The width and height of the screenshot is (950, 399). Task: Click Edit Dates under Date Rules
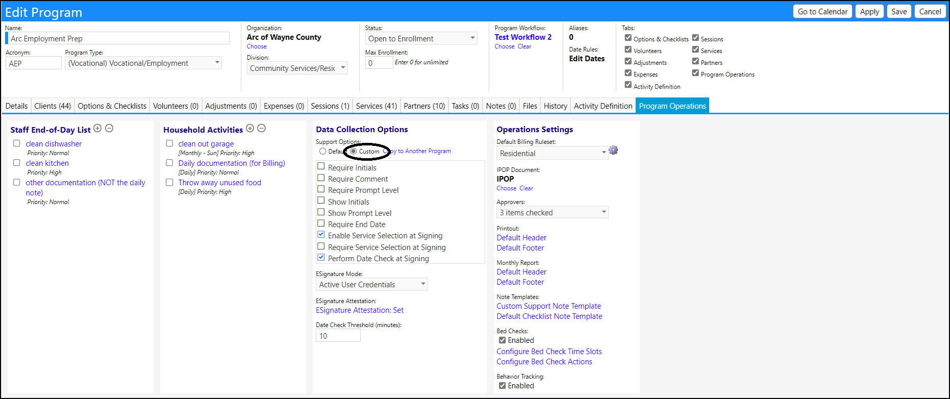tap(587, 59)
